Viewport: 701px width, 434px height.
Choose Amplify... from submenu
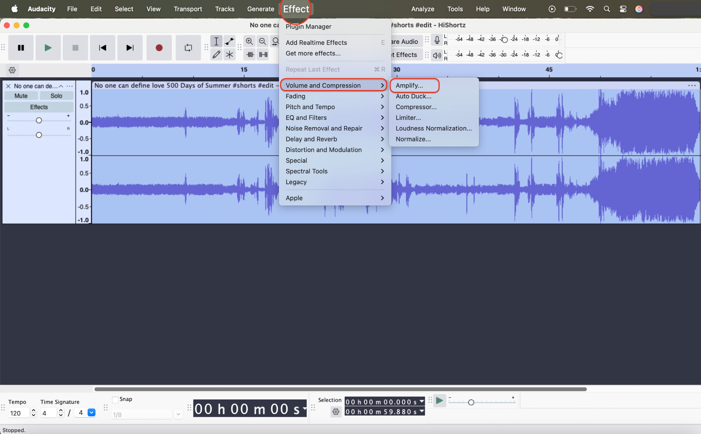(409, 85)
